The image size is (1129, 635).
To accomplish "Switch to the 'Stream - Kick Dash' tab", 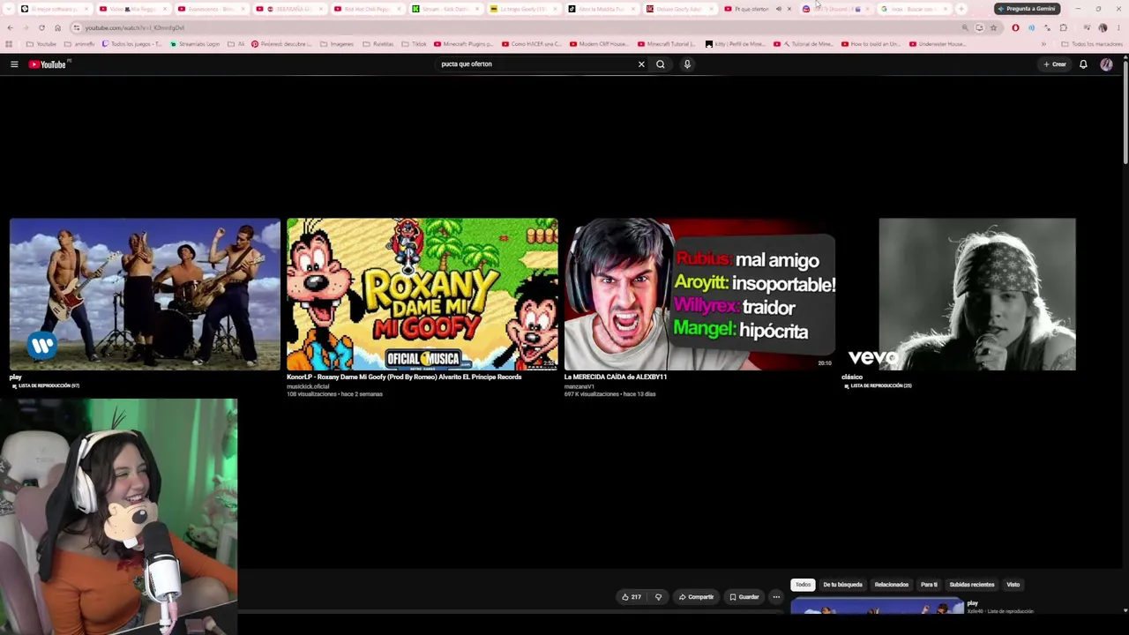I will pyautogui.click(x=445, y=9).
